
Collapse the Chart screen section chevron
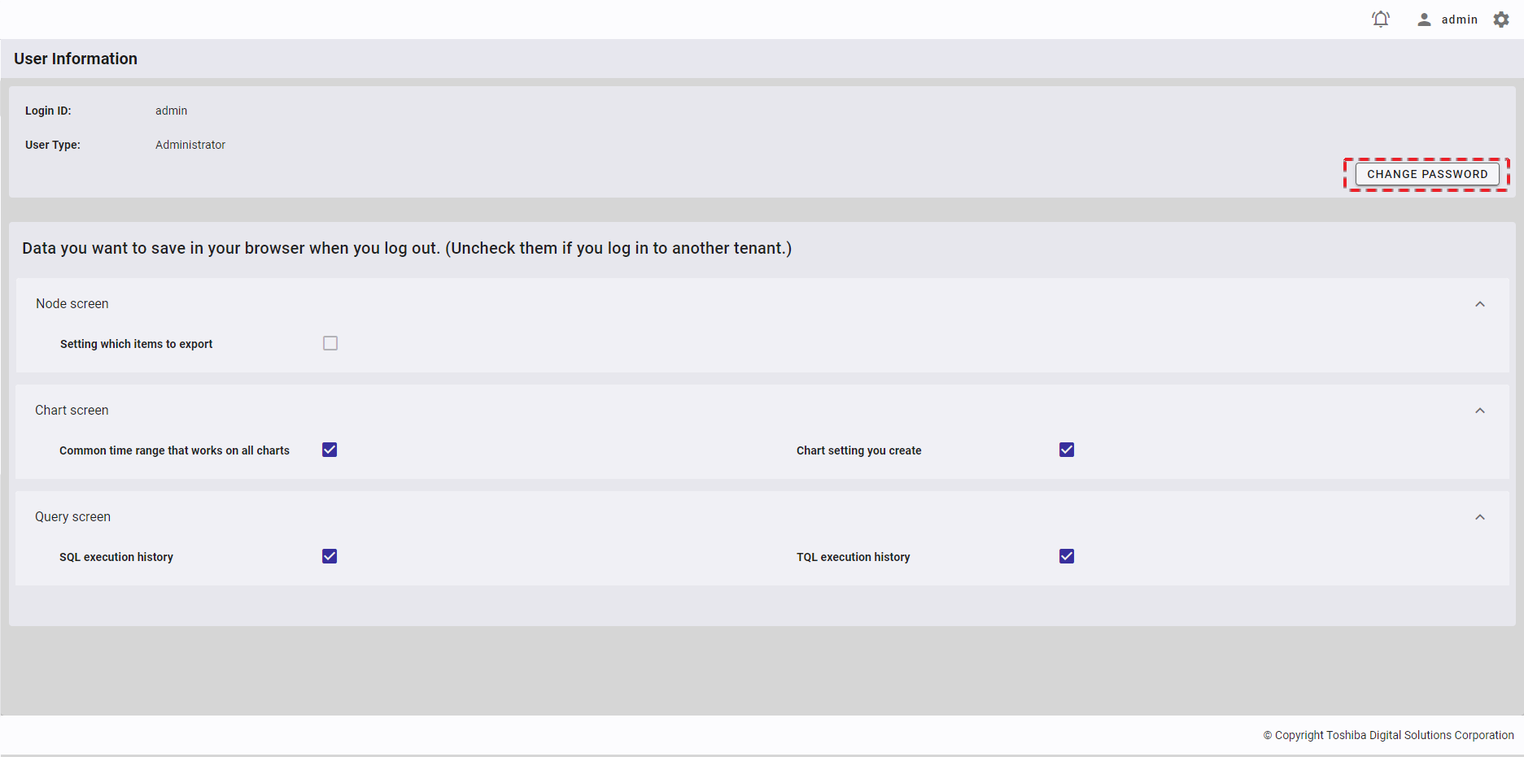coord(1480,411)
